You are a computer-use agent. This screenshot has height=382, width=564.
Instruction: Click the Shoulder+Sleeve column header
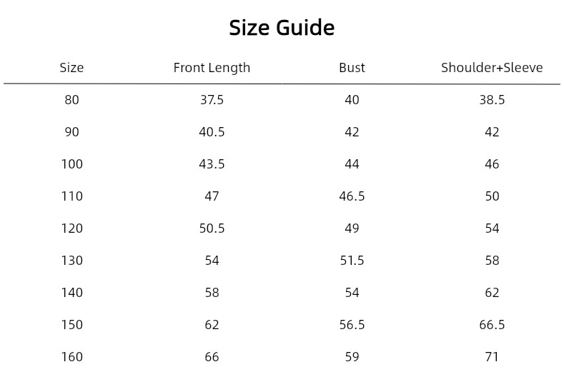pyautogui.click(x=492, y=68)
